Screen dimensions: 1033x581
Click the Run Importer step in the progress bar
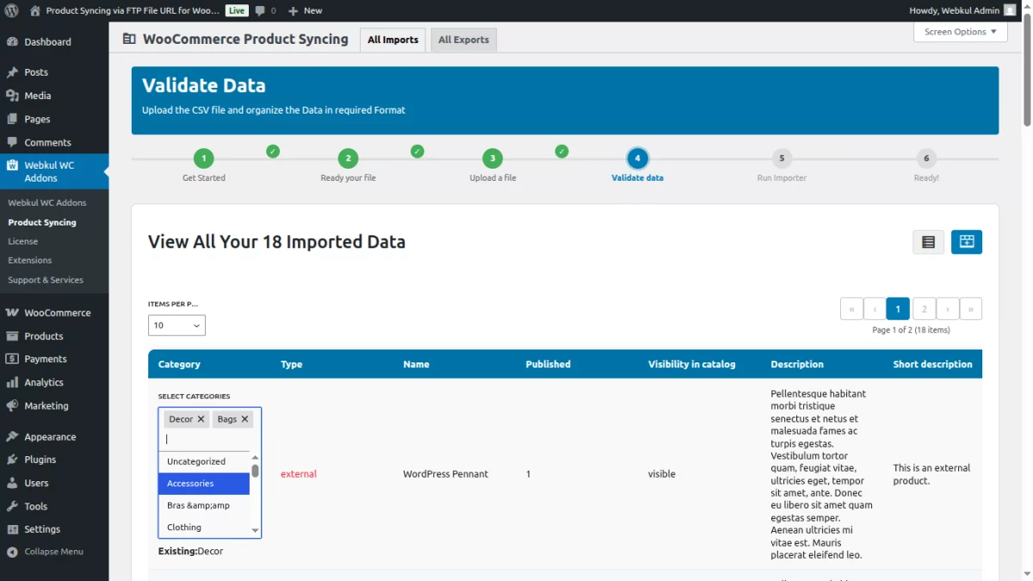point(781,158)
